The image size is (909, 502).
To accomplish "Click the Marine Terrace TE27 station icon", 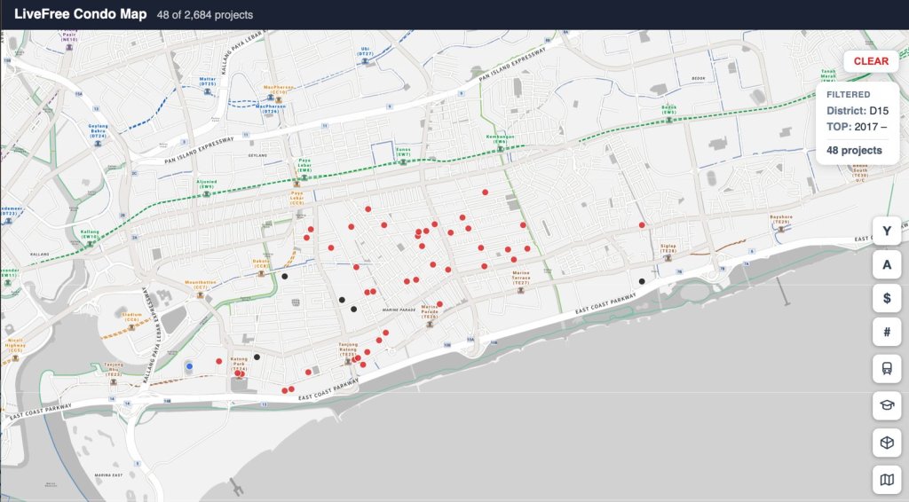I will pos(520,290).
